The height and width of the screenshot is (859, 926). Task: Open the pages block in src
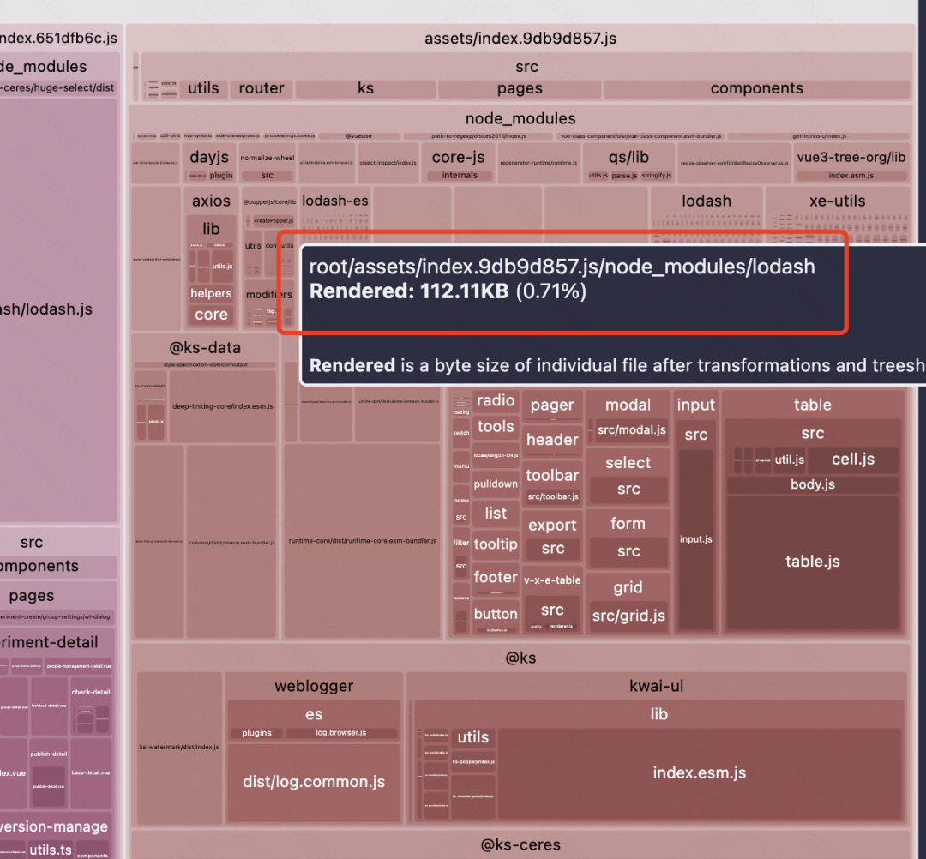(520, 88)
